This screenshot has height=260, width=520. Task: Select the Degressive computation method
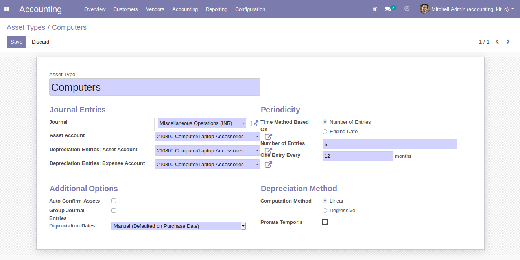pos(325,211)
